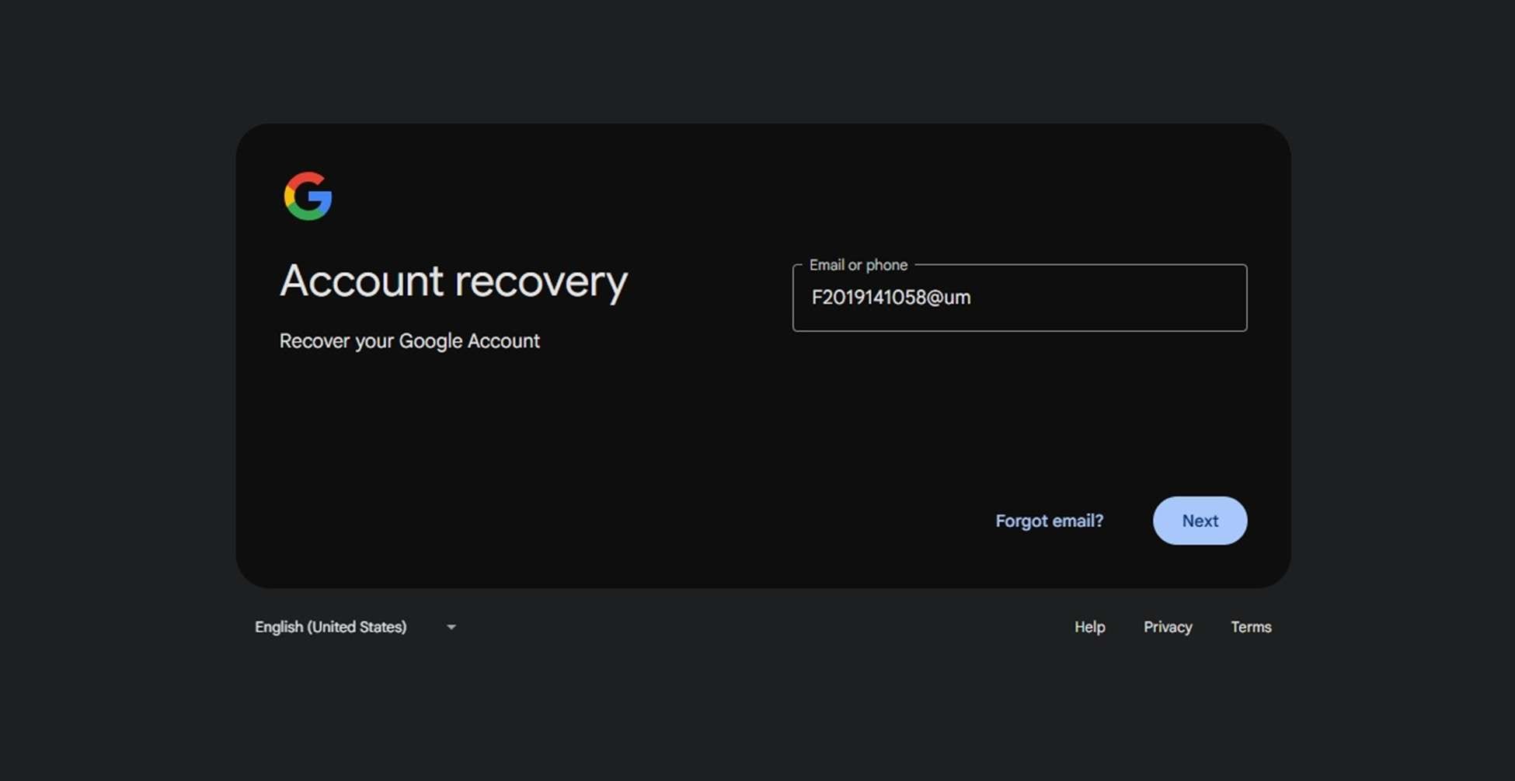Open the Terms link
Screen dimensions: 1515x781
(1251, 627)
